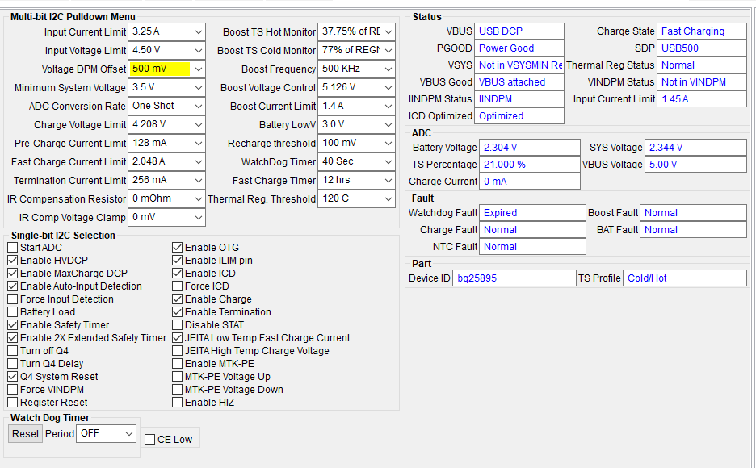
Task: Open the Input Voltage Limit dropdown
Action: pyautogui.click(x=166, y=51)
